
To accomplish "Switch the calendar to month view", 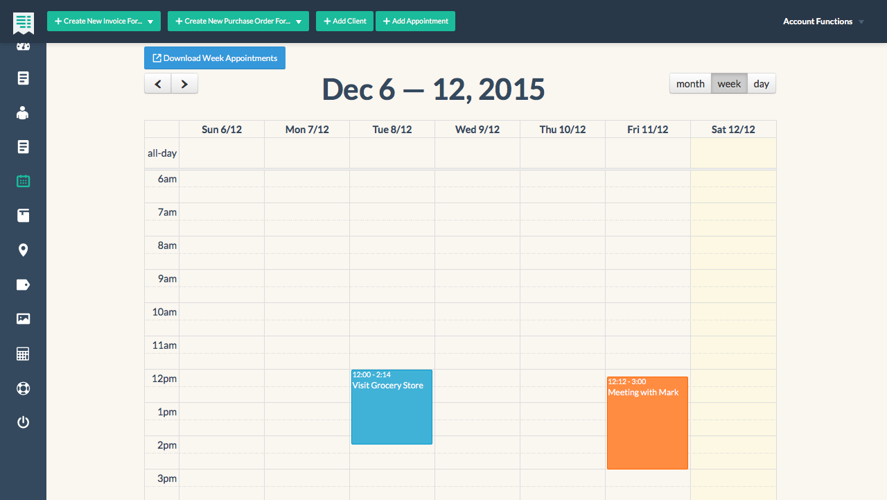I will [690, 83].
